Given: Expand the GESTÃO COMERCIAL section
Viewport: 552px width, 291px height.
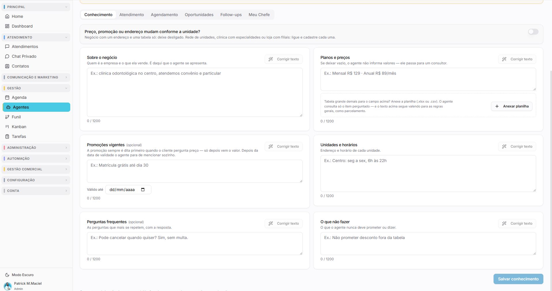Looking at the screenshot, I should pos(36,169).
